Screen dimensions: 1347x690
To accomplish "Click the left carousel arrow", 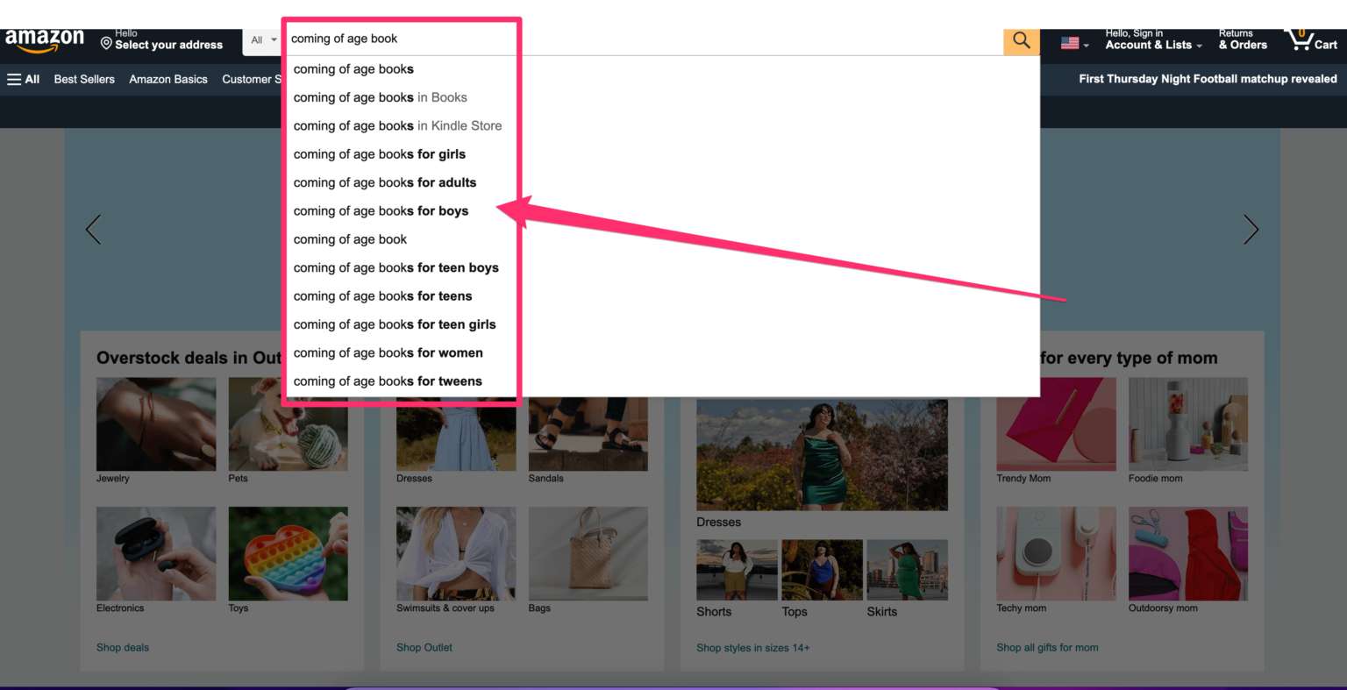I will [x=93, y=229].
